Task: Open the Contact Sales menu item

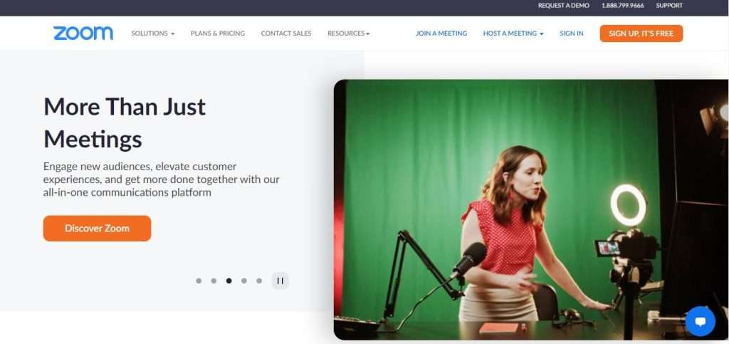Action: pyautogui.click(x=286, y=33)
